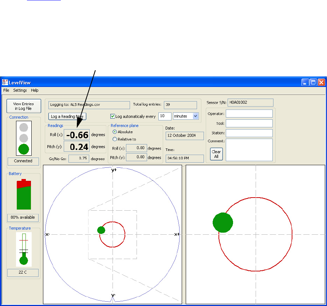Click the Go/No Go value field 0.75

(79, 158)
